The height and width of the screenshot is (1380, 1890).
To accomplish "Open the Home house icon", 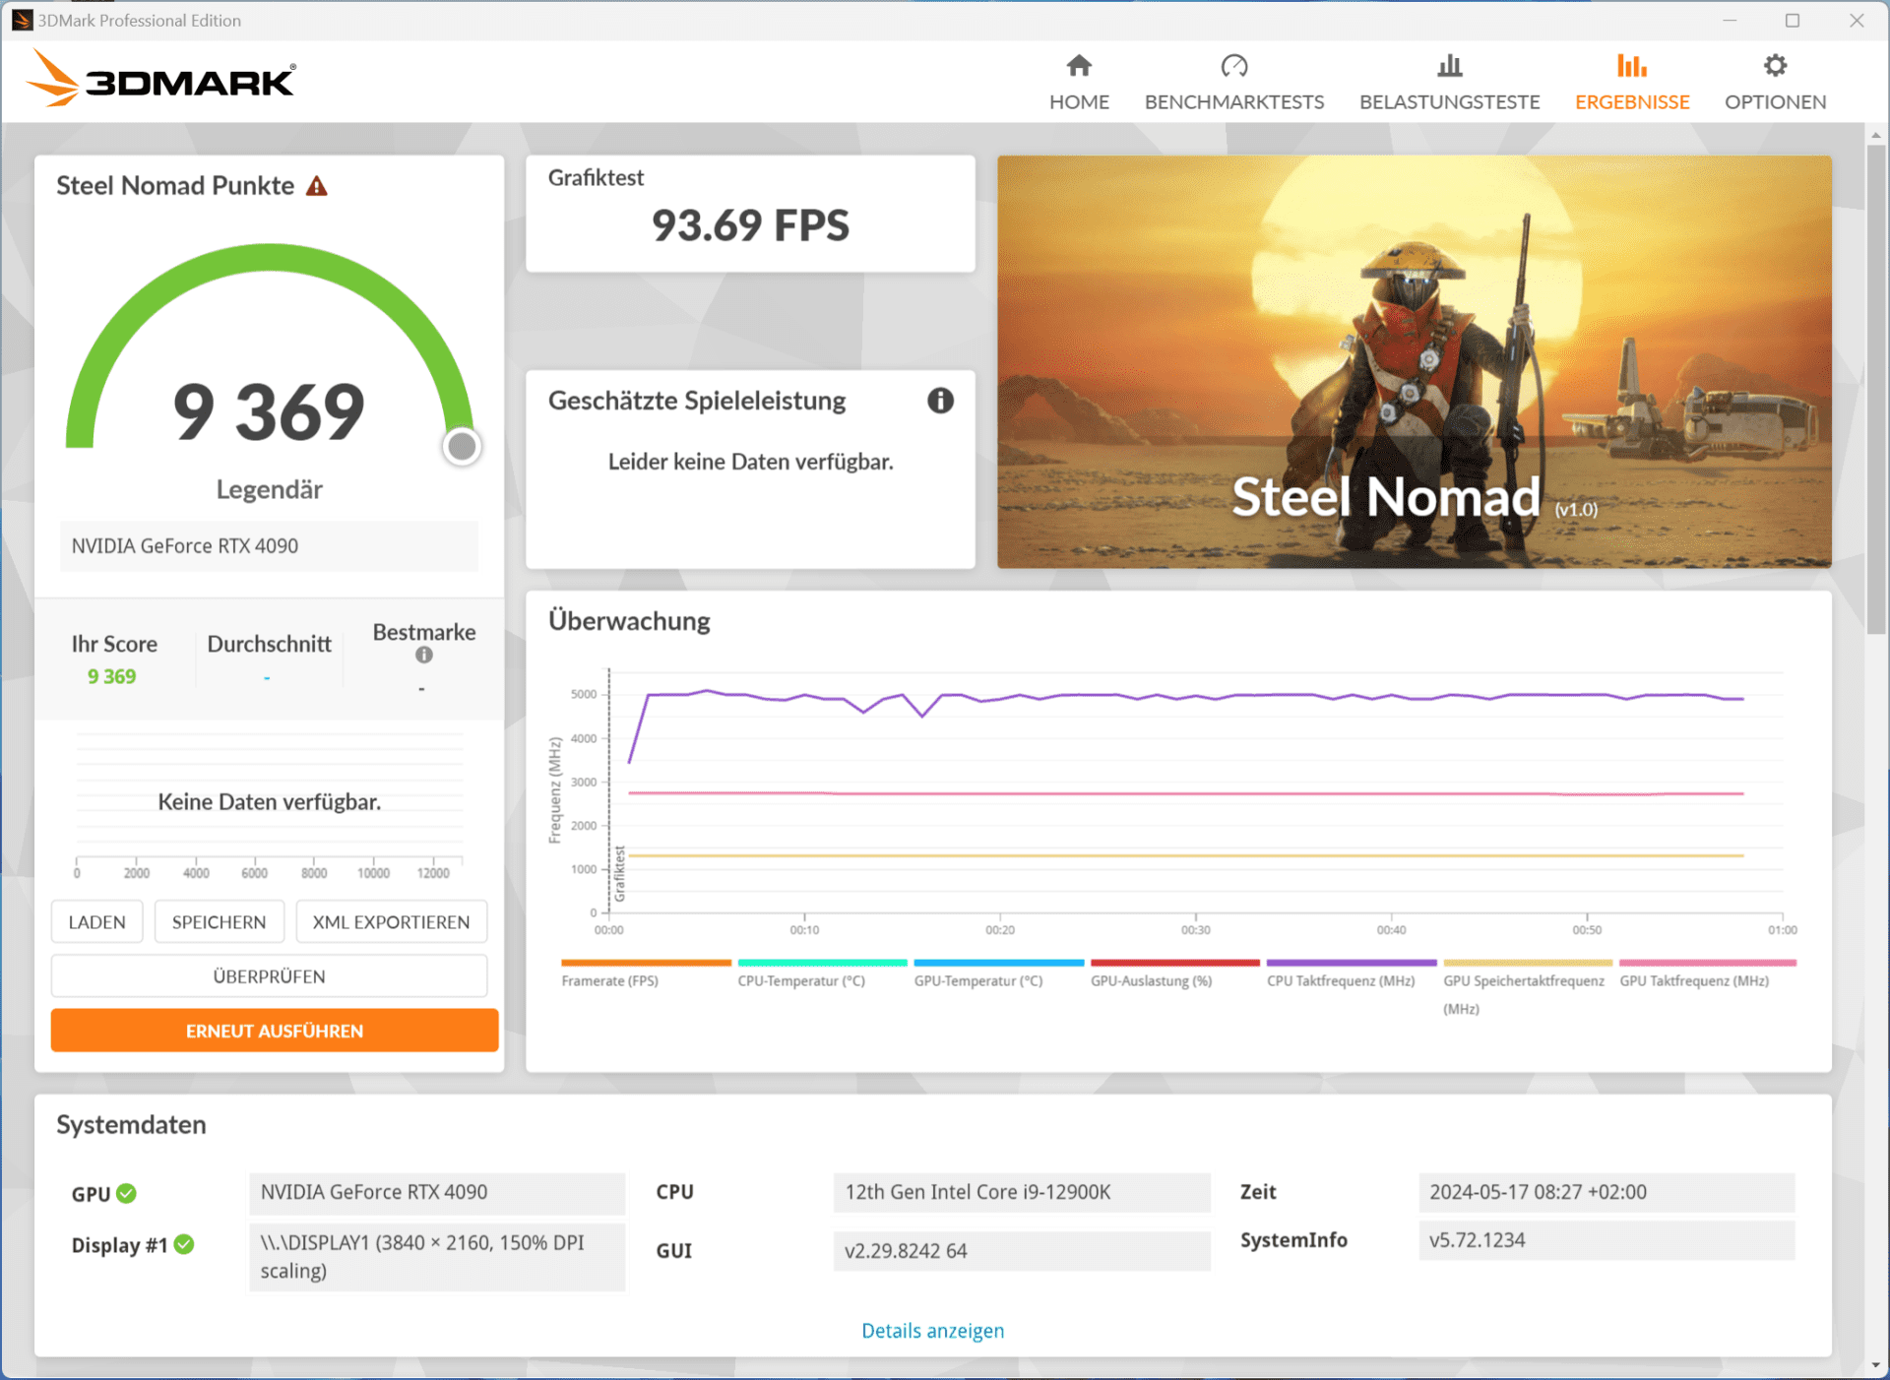I will point(1079,66).
